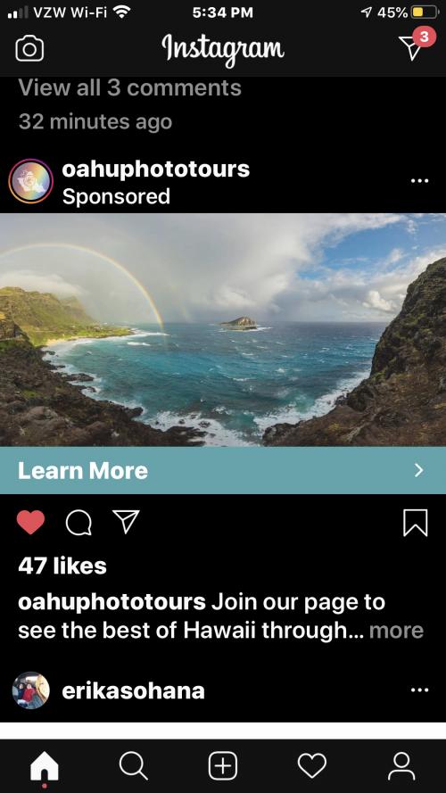
Task: Save the post with the bookmark icon
Action: (x=416, y=523)
